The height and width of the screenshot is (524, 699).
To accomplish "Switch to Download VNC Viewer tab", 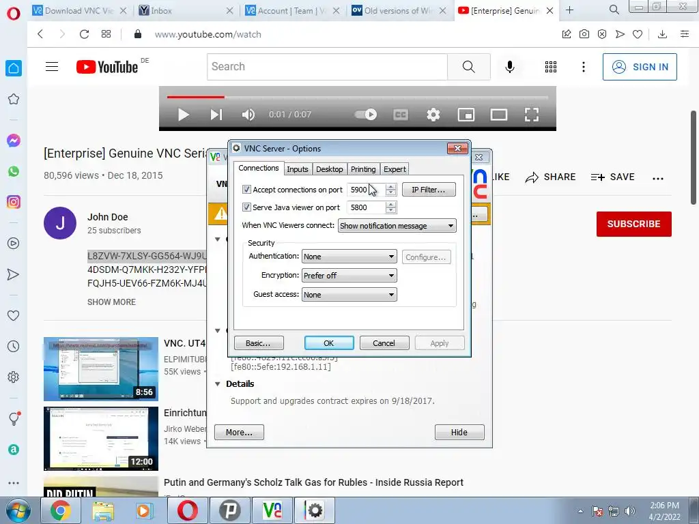I will [x=79, y=11].
